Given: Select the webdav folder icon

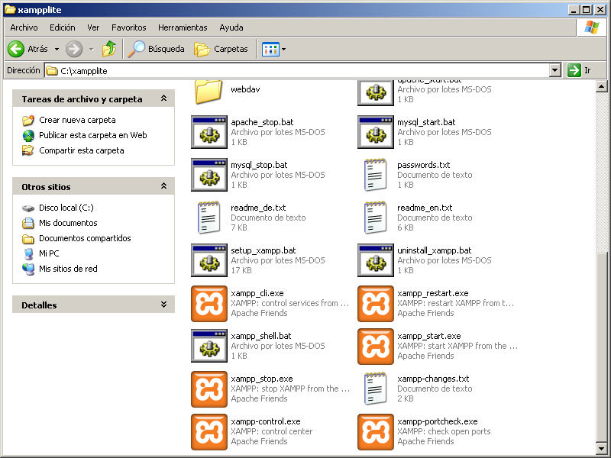Looking at the screenshot, I should coord(209,90).
